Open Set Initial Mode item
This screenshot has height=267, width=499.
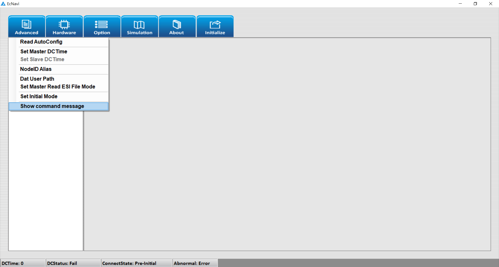(x=39, y=96)
